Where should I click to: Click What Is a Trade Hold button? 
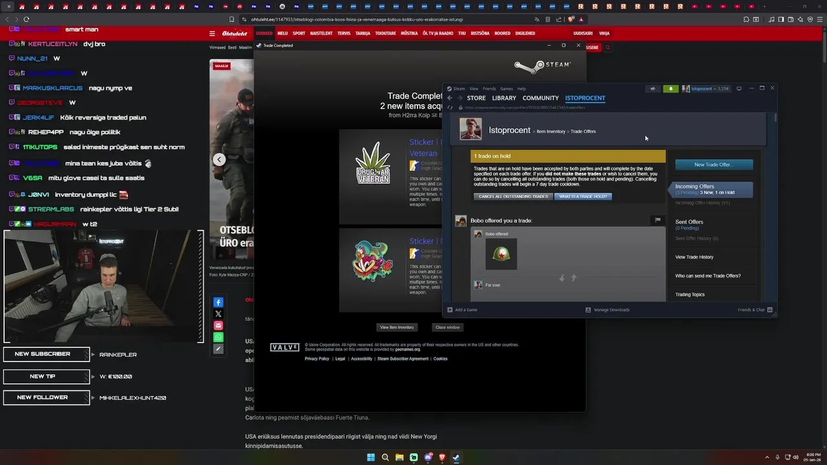coord(583,196)
